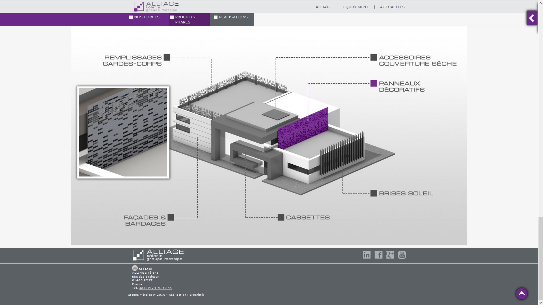
Task: Select the Remplissages Gardes-Corps marker square
Action: [167, 57]
